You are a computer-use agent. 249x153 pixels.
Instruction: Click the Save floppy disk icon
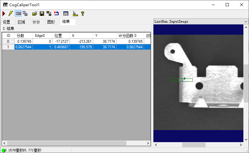[42, 14]
